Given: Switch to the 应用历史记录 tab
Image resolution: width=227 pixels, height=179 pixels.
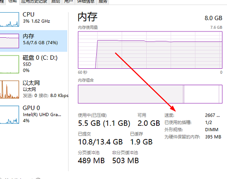Looking at the screenshot, I should click(34, 2).
